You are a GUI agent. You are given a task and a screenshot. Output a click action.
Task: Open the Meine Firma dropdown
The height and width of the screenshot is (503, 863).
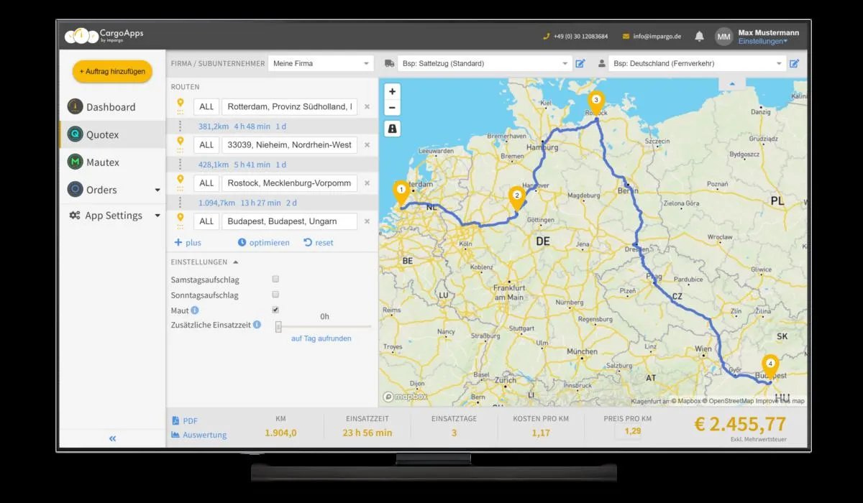[x=321, y=63]
